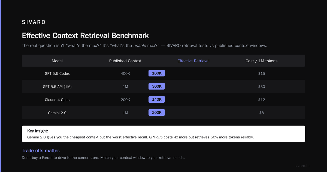
Task: Click the 200K published context for Claude
Action: [x=125, y=100]
